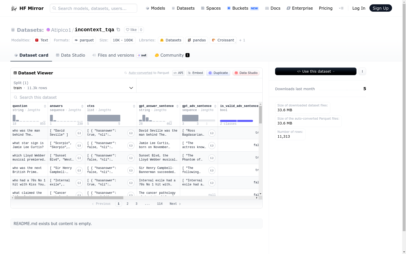Open the Models menu item

(x=155, y=8)
